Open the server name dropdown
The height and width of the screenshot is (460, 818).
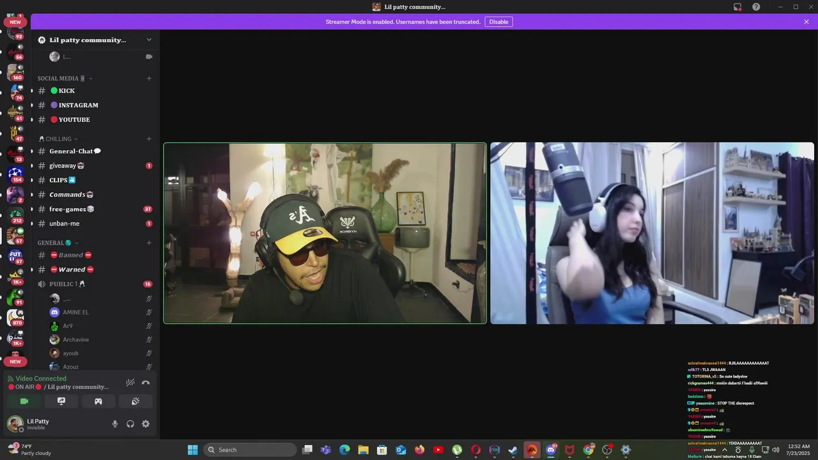pyautogui.click(x=95, y=40)
